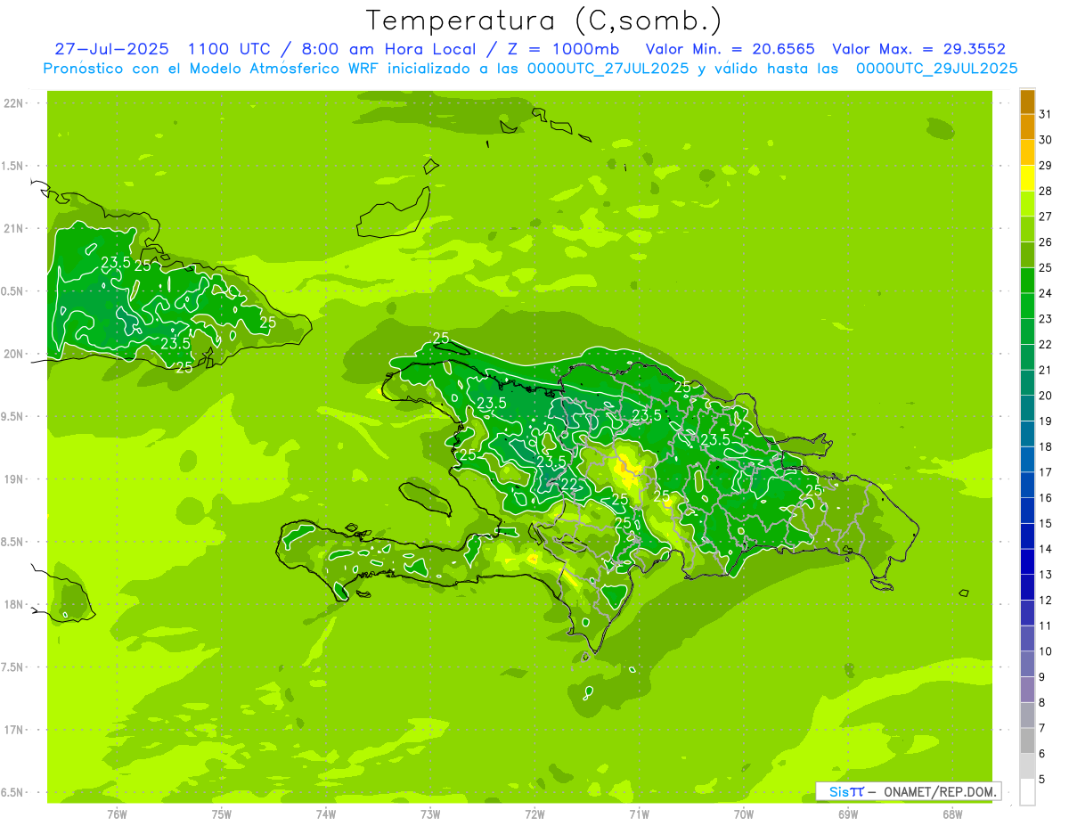The width and height of the screenshot is (1069, 826).
Task: Click the "SisTT – ONAMET/REP.DOM." source label
Action: coord(909,791)
